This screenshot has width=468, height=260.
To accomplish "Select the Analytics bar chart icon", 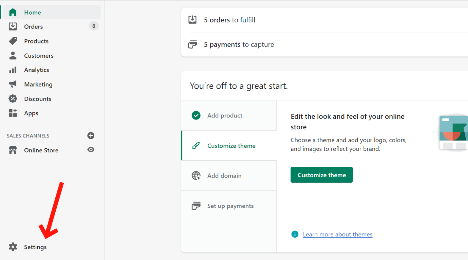I will [13, 70].
